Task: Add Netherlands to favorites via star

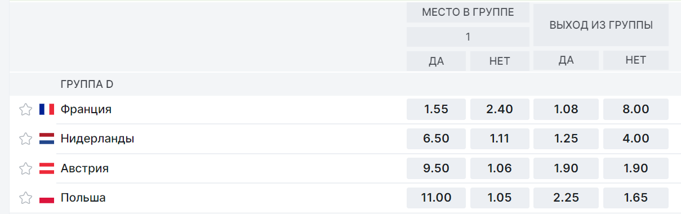Action: (25, 139)
